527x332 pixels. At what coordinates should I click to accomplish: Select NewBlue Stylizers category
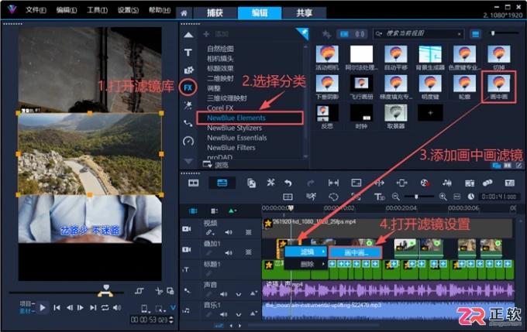[234, 128]
